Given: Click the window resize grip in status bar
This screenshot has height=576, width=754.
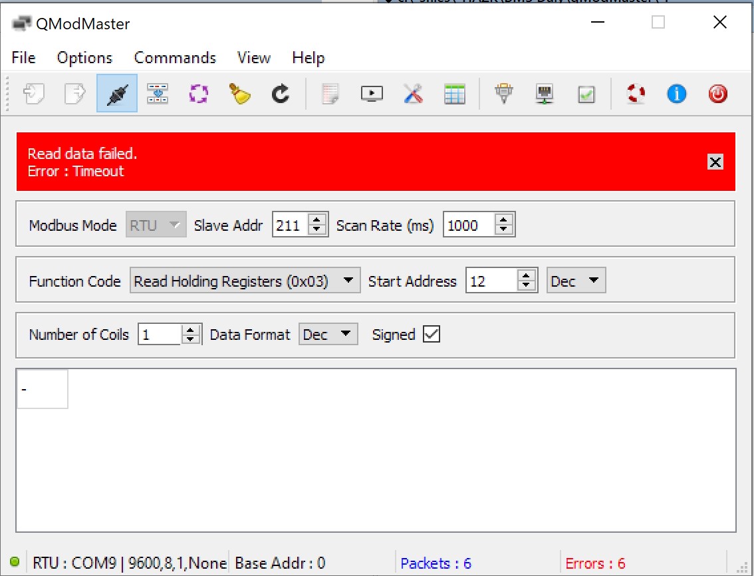Looking at the screenshot, I should coord(743,568).
